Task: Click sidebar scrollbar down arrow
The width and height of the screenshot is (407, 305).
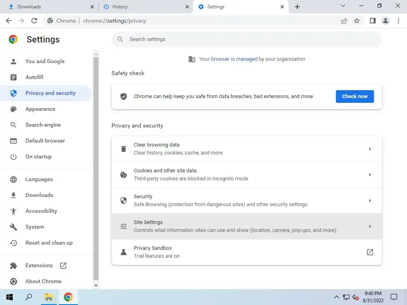Action: pyautogui.click(x=96, y=286)
